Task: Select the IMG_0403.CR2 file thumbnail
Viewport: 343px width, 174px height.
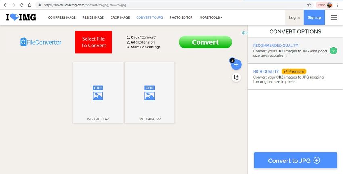Action: [x=98, y=93]
